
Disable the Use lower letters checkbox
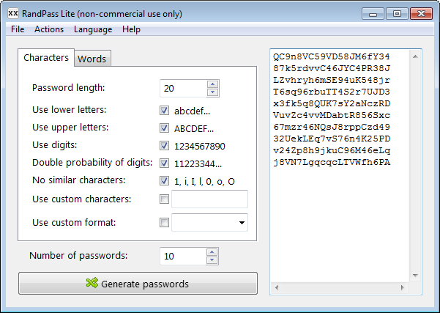(164, 111)
